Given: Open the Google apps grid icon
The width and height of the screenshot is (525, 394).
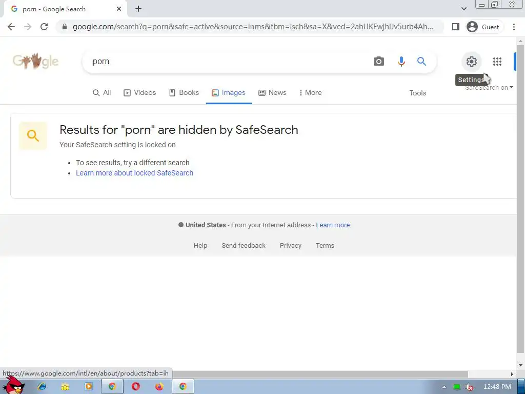Looking at the screenshot, I should 497,62.
